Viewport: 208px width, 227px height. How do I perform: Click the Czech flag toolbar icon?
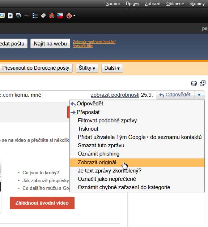pyautogui.click(x=60, y=16)
